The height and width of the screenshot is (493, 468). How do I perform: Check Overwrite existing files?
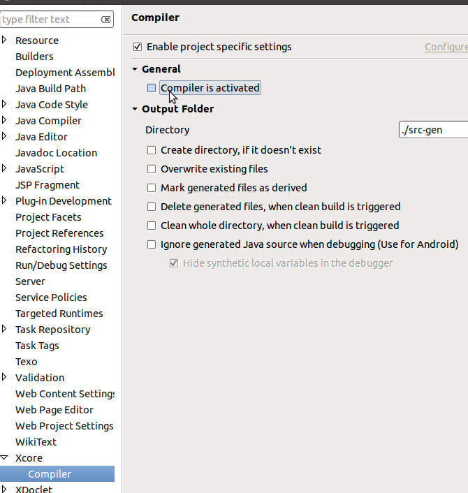point(152,169)
